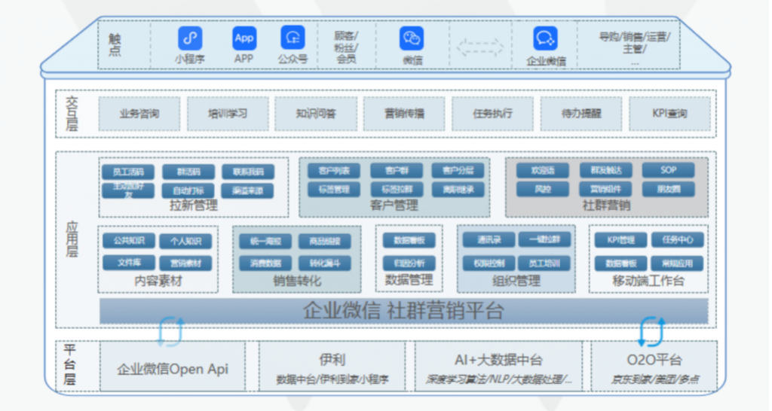772x411 pixels.
Task: Select the 培训学习 box
Action: [x=228, y=114]
